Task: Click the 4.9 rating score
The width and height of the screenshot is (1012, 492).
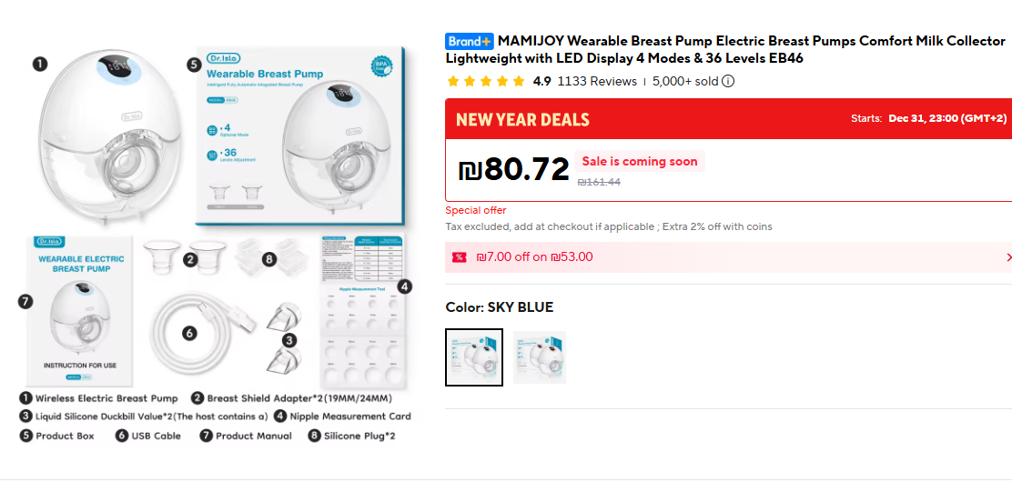Action: click(x=541, y=81)
